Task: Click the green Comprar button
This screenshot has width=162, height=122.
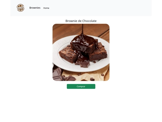Action: [81, 86]
